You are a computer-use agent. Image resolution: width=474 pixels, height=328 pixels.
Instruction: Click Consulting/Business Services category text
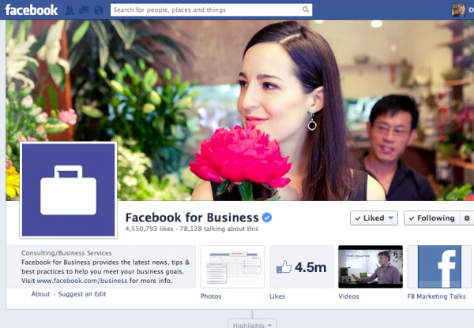tap(66, 253)
